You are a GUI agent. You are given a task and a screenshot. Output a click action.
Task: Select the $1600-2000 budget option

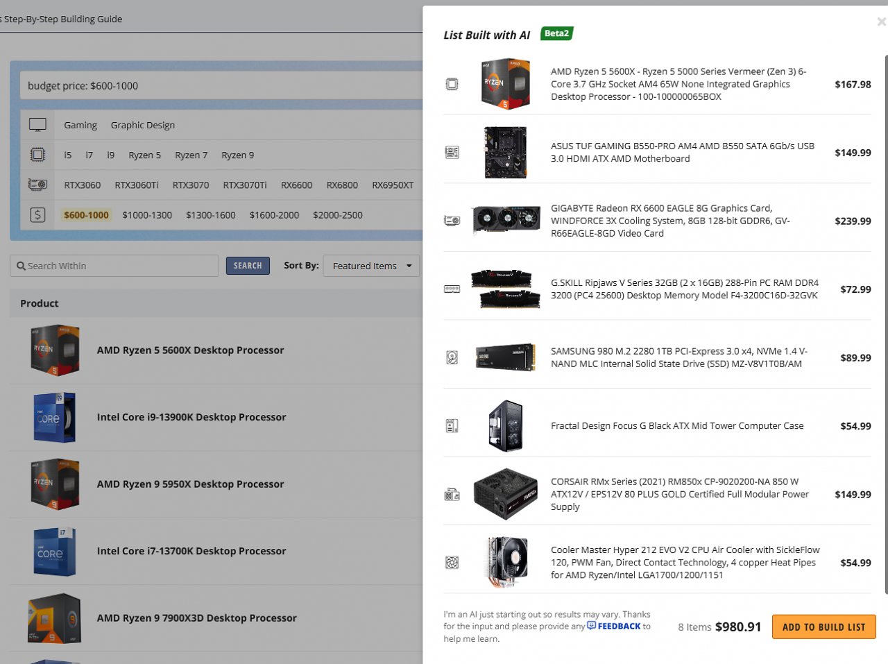point(274,215)
